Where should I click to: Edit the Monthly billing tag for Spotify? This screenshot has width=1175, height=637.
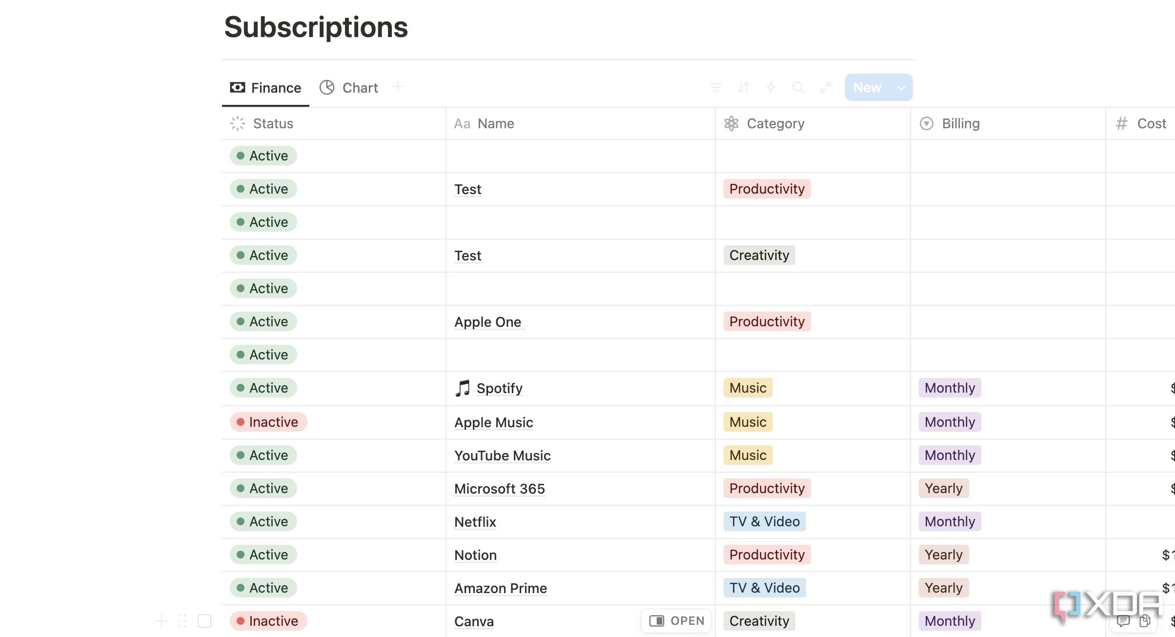tap(950, 388)
